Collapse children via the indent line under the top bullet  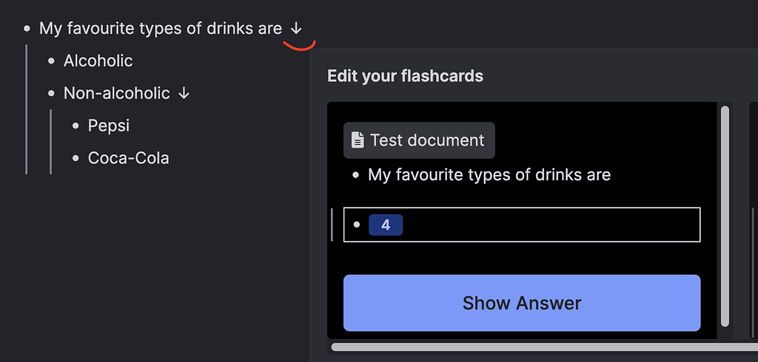[x=27, y=109]
